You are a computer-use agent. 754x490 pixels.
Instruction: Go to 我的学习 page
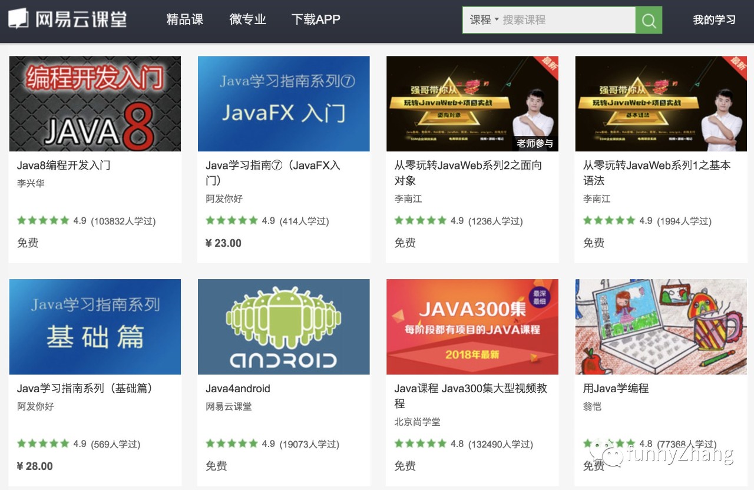pyautogui.click(x=714, y=20)
